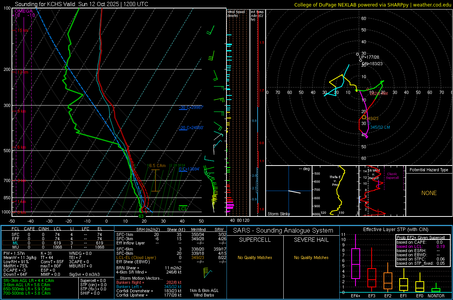Click No Quality Matches under SUPERCELL
Image resolution: width=453 pixels, height=300 pixels.
click(x=255, y=257)
